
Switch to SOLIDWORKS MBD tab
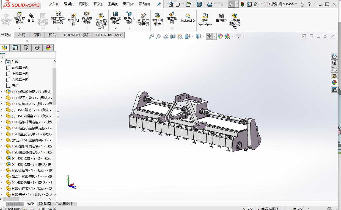pos(108,35)
